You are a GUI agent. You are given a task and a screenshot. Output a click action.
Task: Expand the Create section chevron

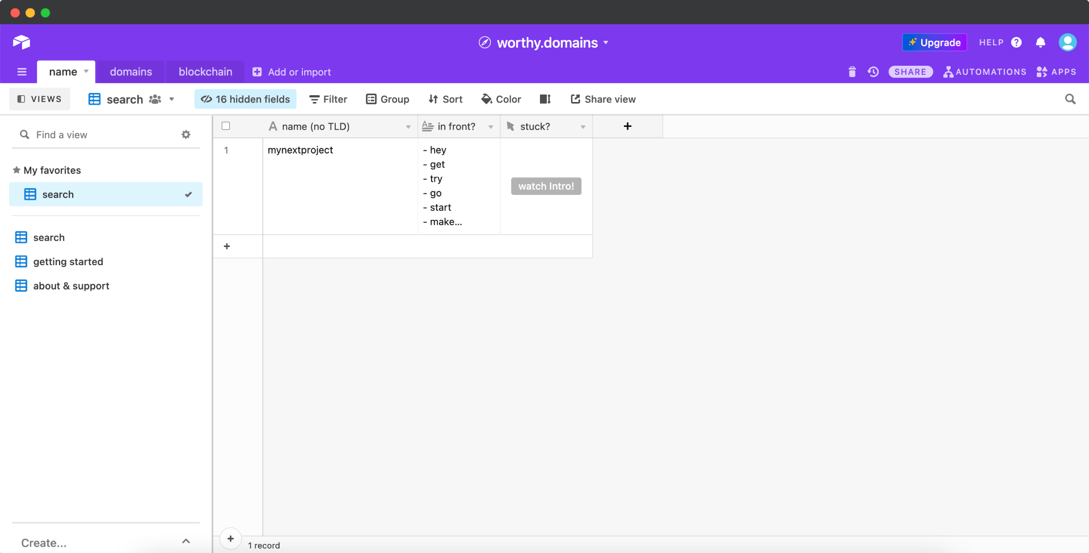186,542
